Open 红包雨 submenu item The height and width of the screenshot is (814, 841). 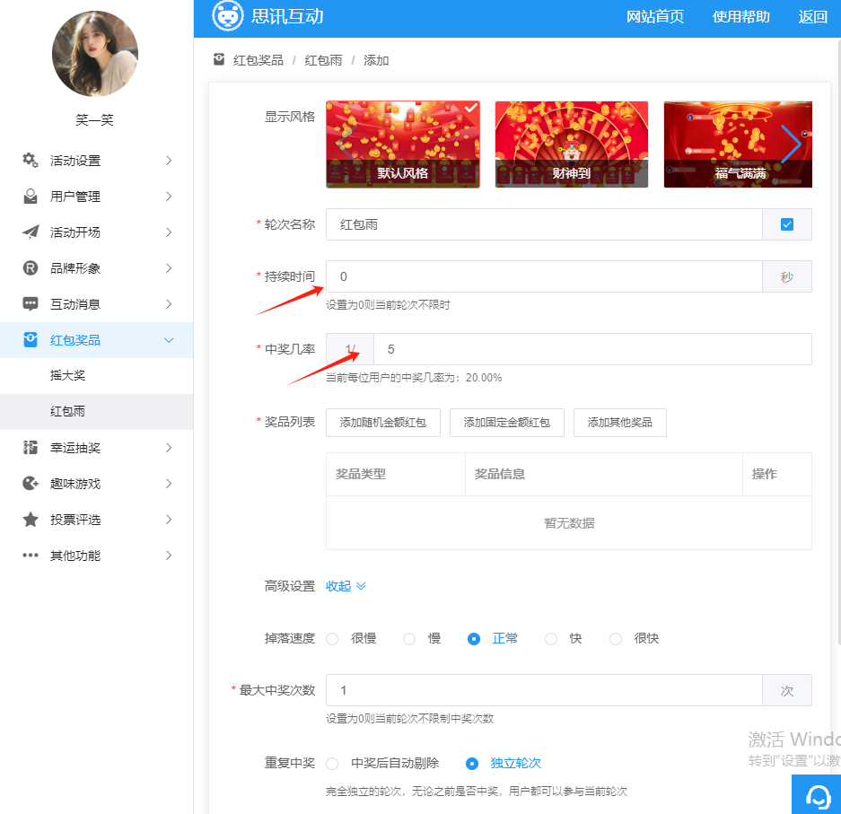(67, 411)
